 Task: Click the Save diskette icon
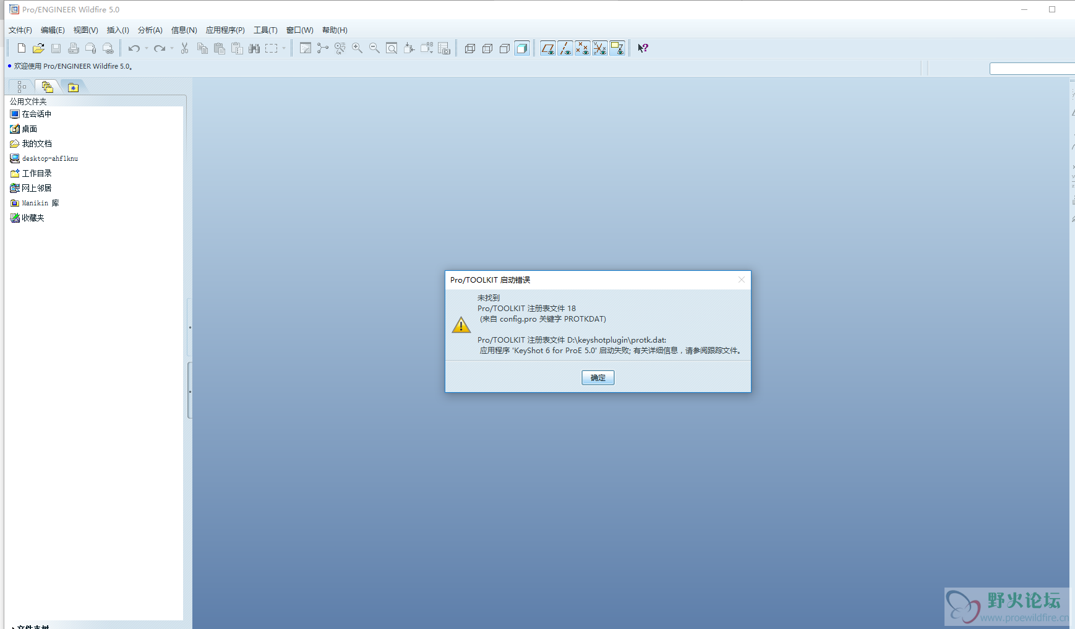pos(56,48)
